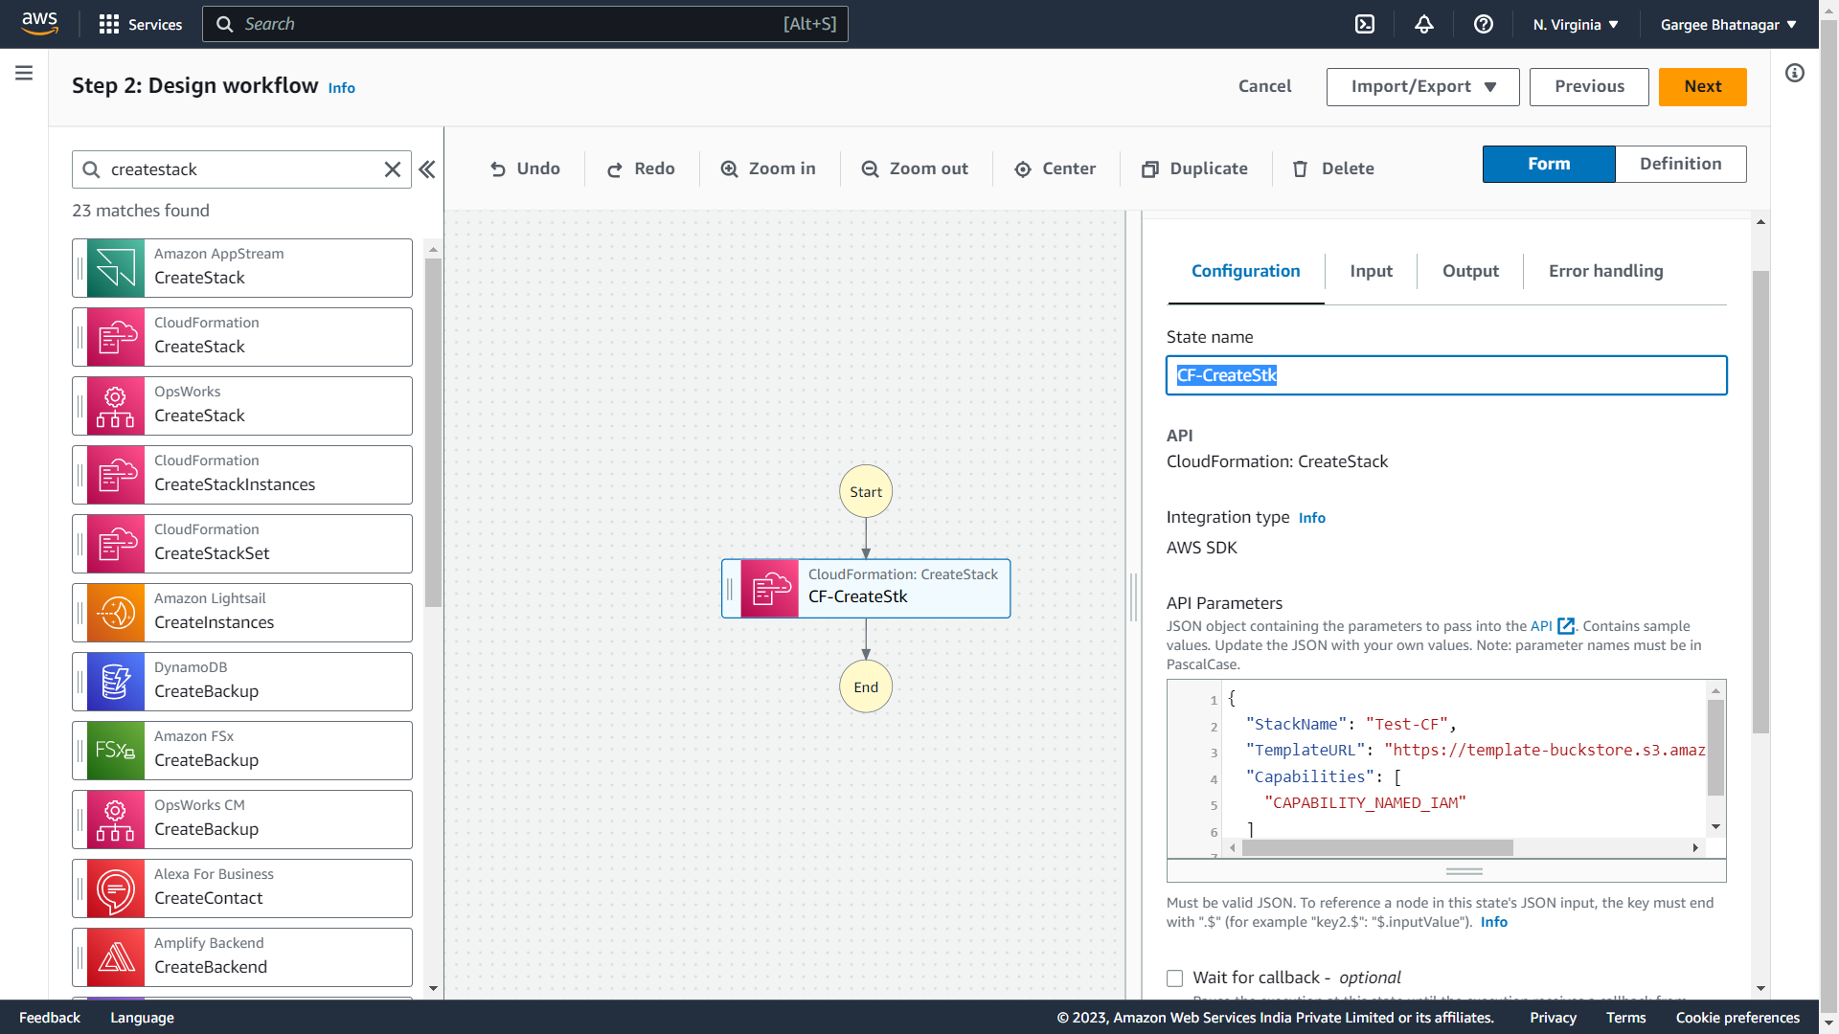This screenshot has width=1839, height=1034.
Task: Click the orange Next button
Action: [x=1702, y=86]
